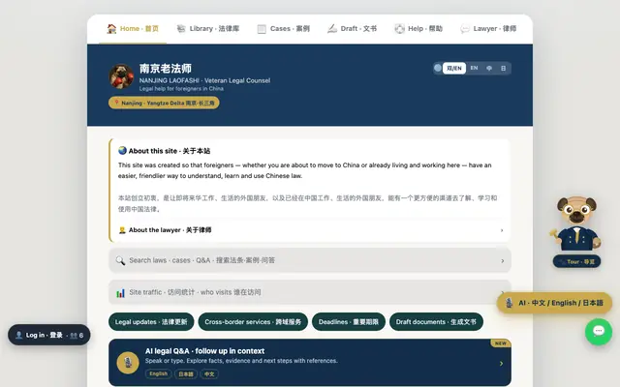Open the Help · 帮助 tab

(x=418, y=29)
